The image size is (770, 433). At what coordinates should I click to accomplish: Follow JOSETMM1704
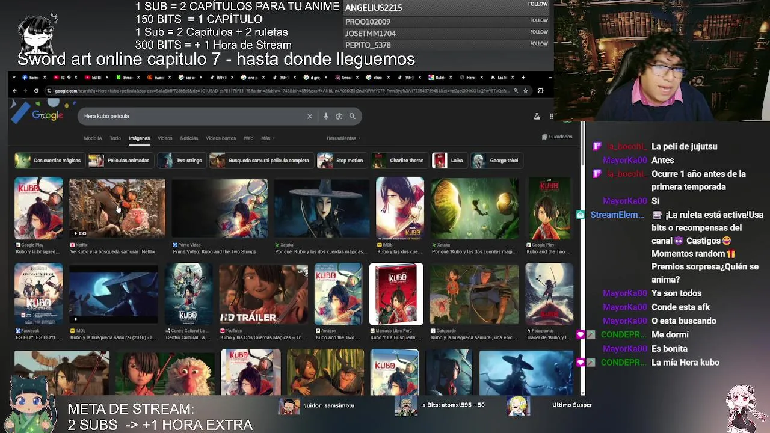coord(539,32)
